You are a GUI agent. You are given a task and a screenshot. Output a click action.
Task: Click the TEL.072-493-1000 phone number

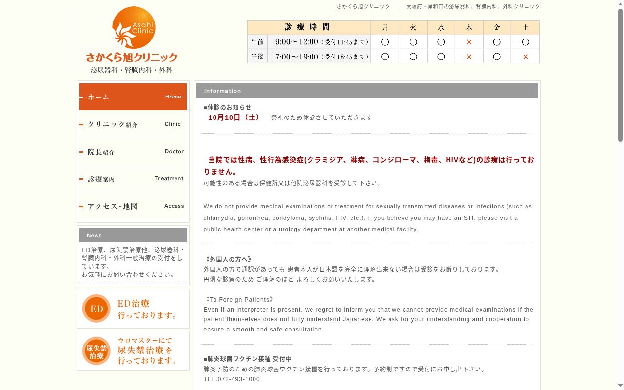[x=232, y=379]
